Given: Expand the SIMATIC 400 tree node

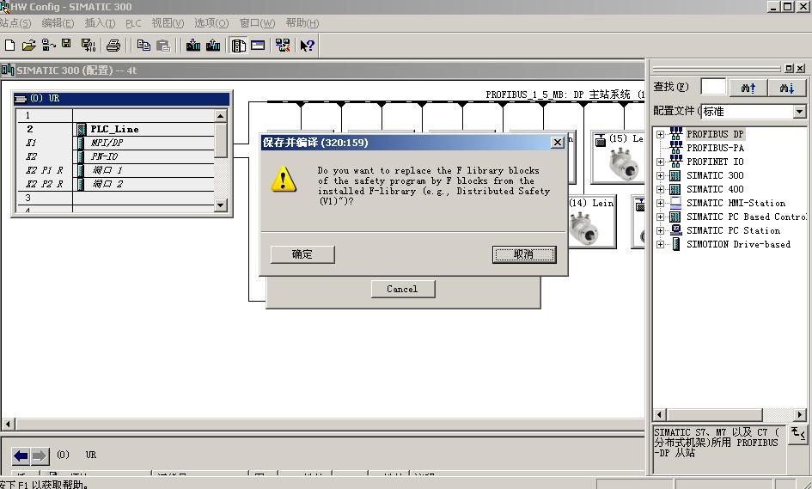Looking at the screenshot, I should coord(660,190).
